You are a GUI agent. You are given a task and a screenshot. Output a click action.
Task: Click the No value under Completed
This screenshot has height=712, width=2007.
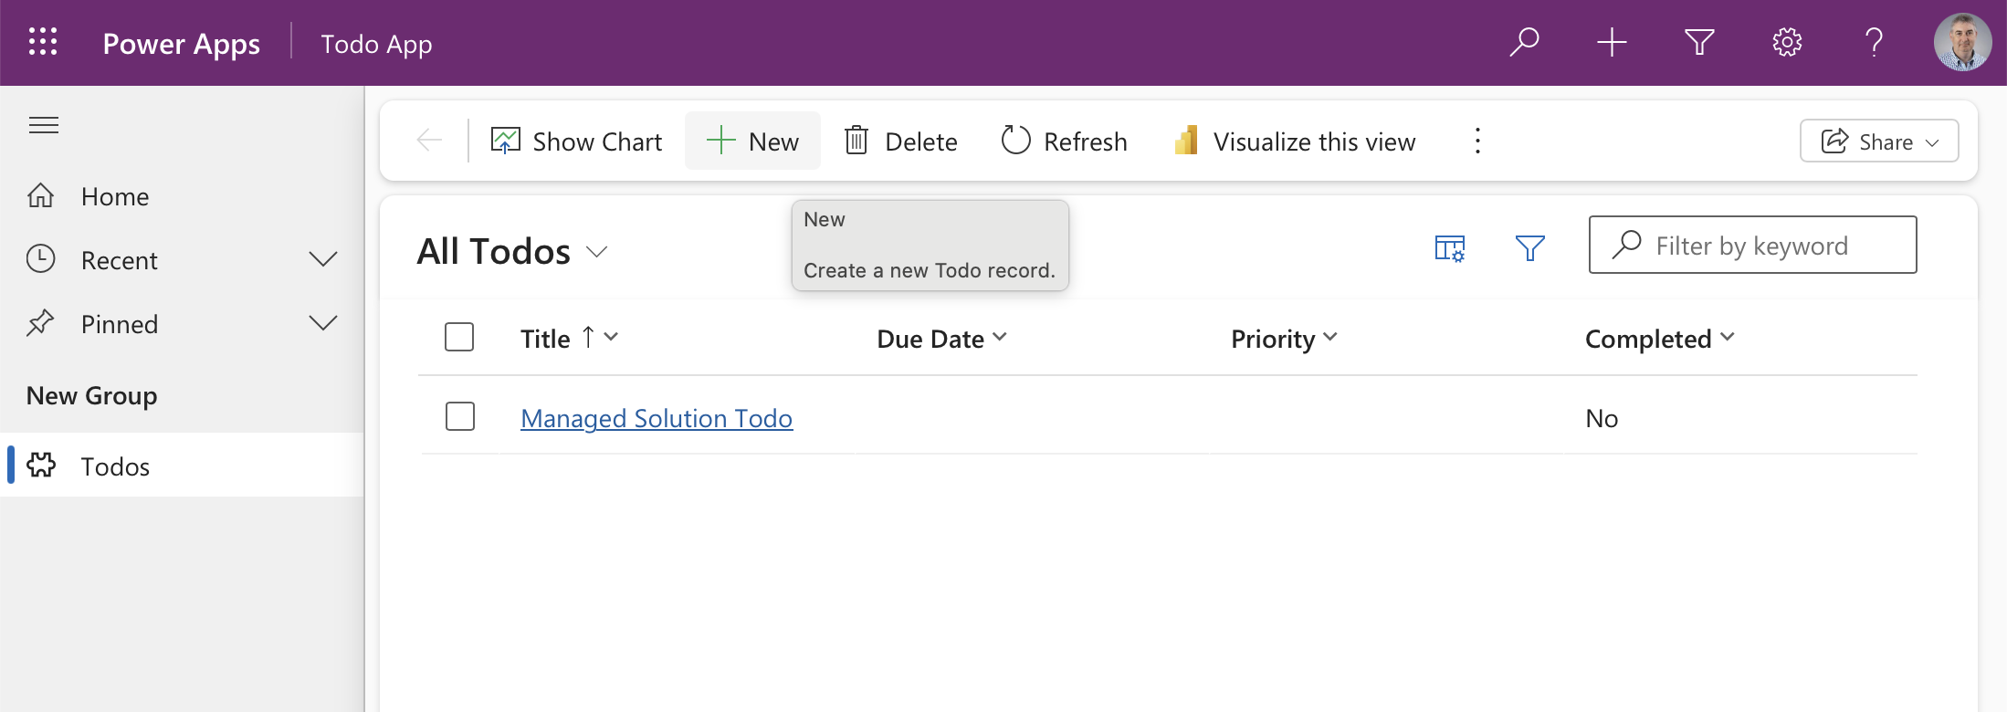click(x=1602, y=418)
